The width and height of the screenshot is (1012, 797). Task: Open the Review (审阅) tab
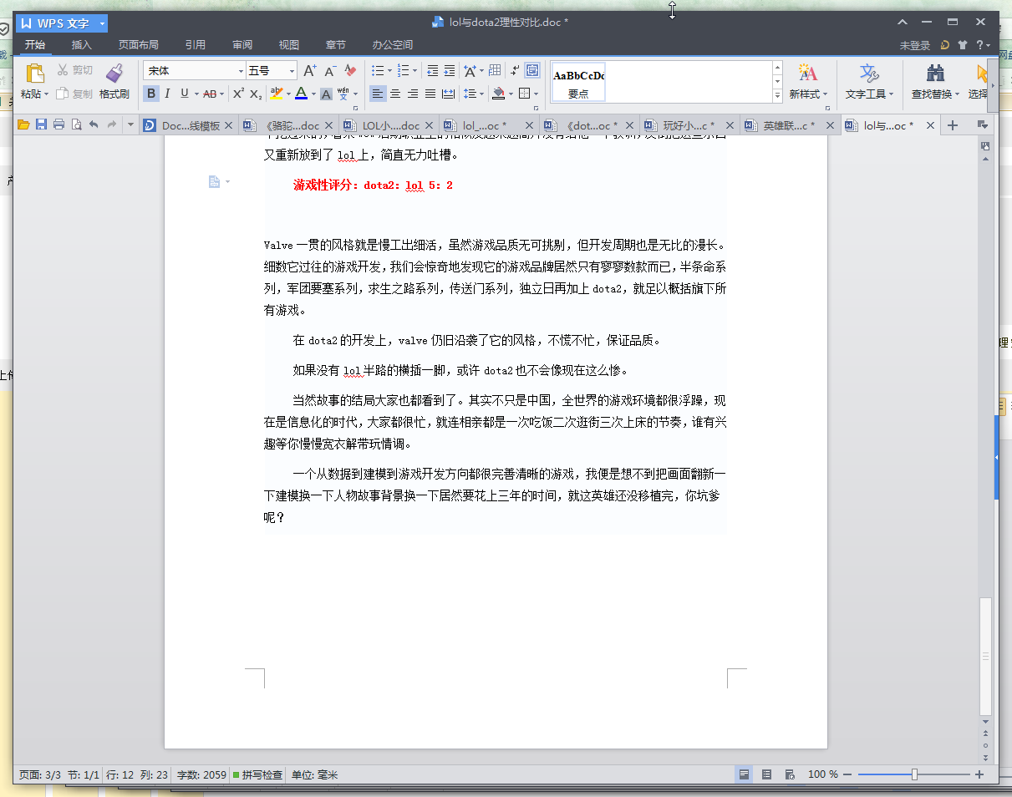coord(242,45)
